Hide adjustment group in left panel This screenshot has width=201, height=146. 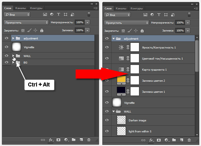pyautogui.click(x=7, y=38)
